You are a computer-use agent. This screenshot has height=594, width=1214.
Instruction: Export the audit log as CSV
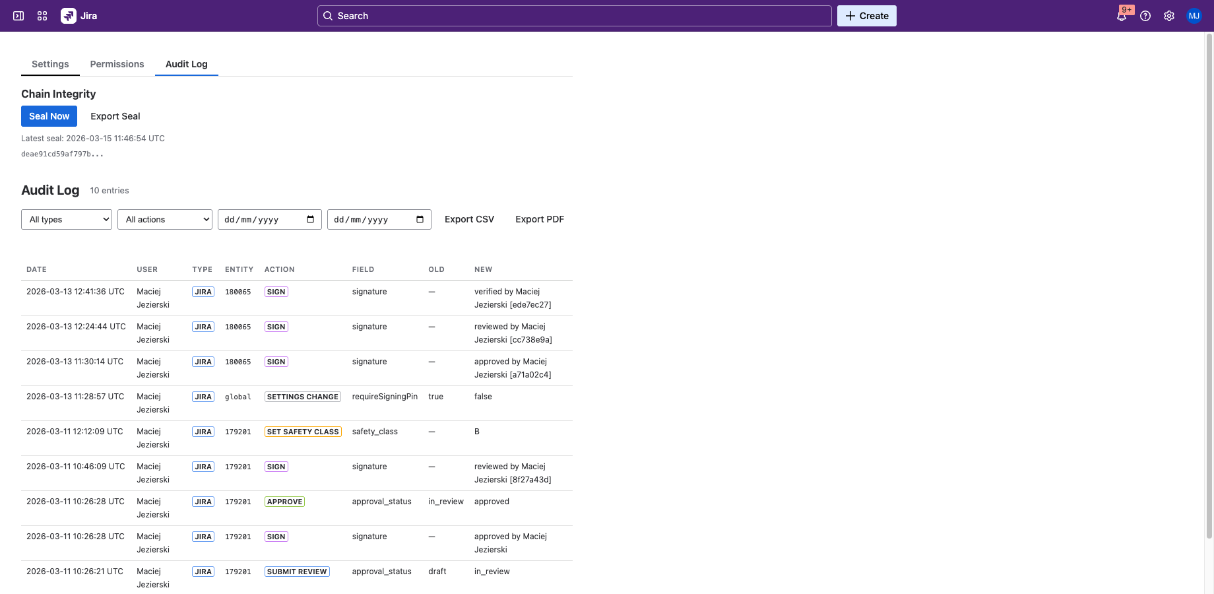(469, 219)
